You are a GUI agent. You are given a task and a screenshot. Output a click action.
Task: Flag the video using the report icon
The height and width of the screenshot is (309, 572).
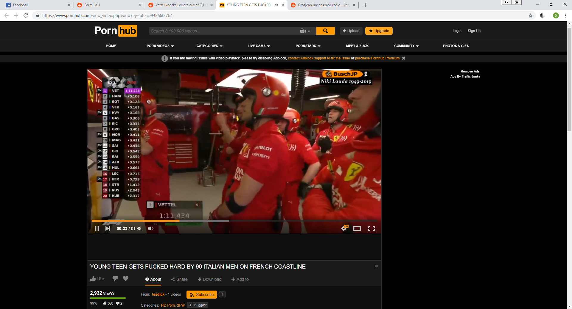376,267
